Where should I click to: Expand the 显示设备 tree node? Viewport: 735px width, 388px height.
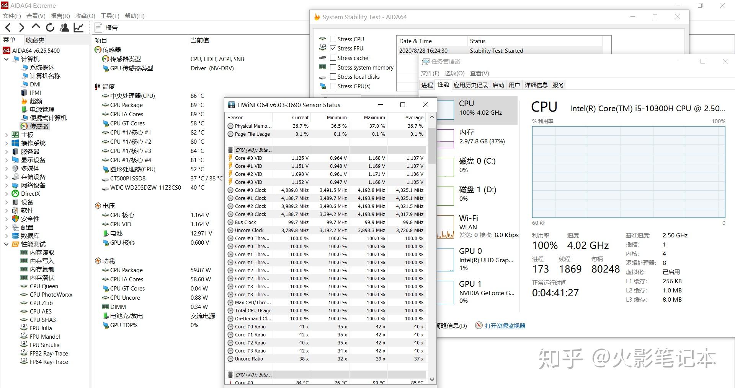tap(6, 160)
